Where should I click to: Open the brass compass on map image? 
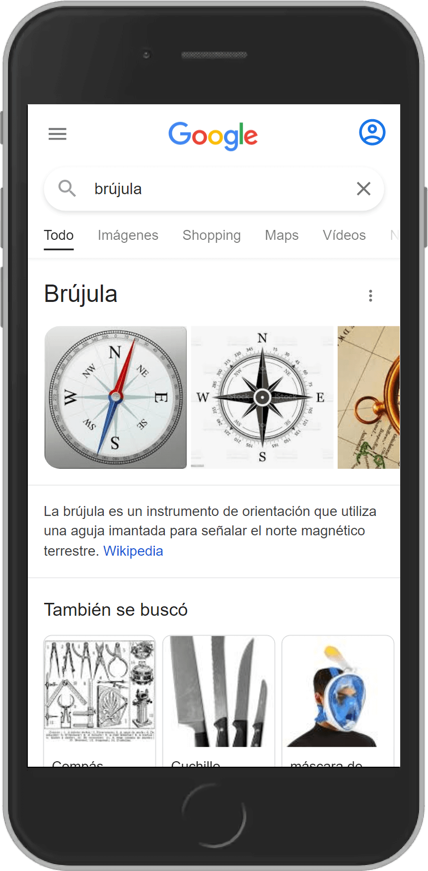(368, 397)
